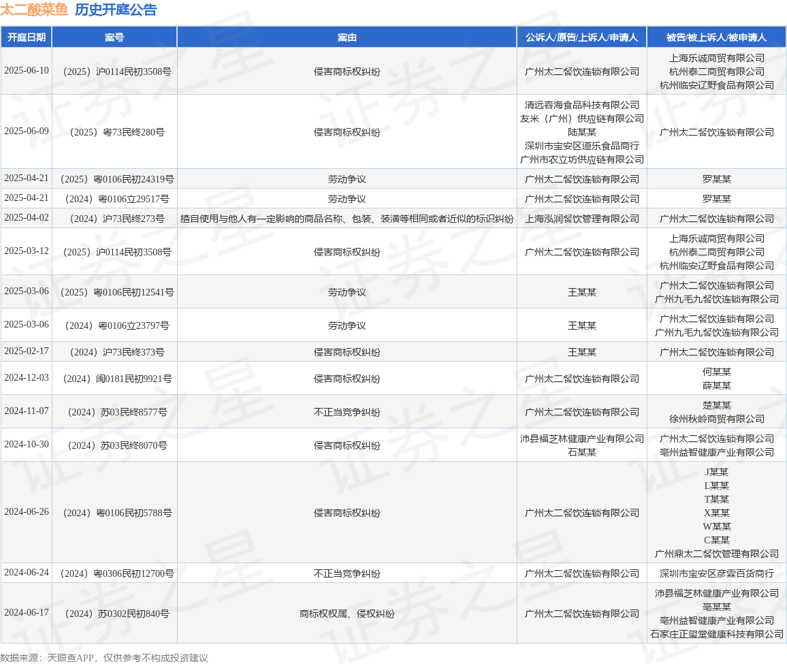
Task: Click defendant 薛某某
Action: click(x=716, y=385)
